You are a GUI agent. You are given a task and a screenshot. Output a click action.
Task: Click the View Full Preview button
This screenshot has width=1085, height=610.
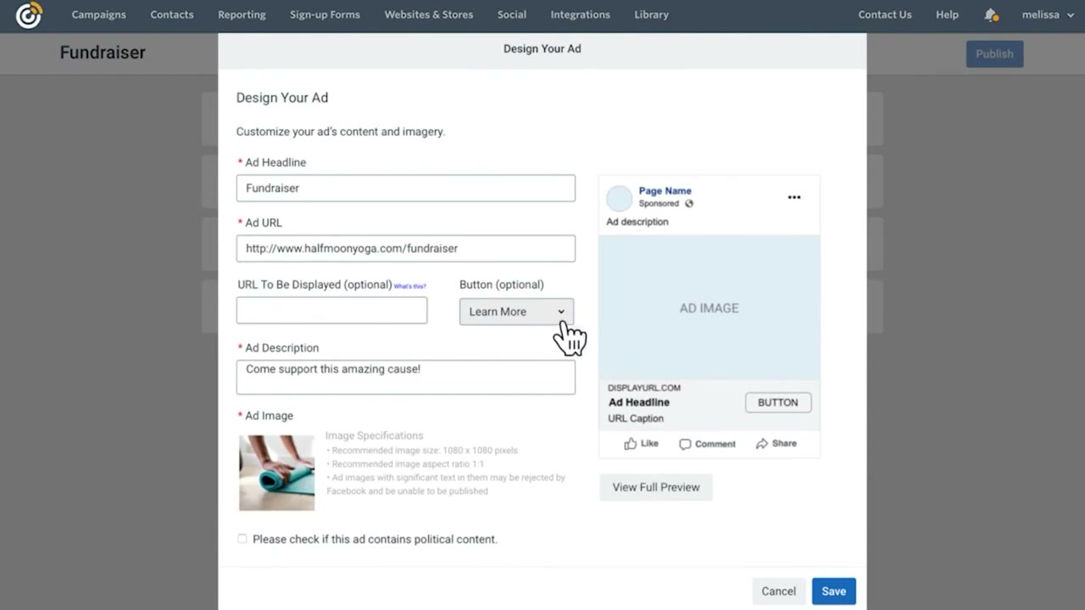click(x=656, y=487)
